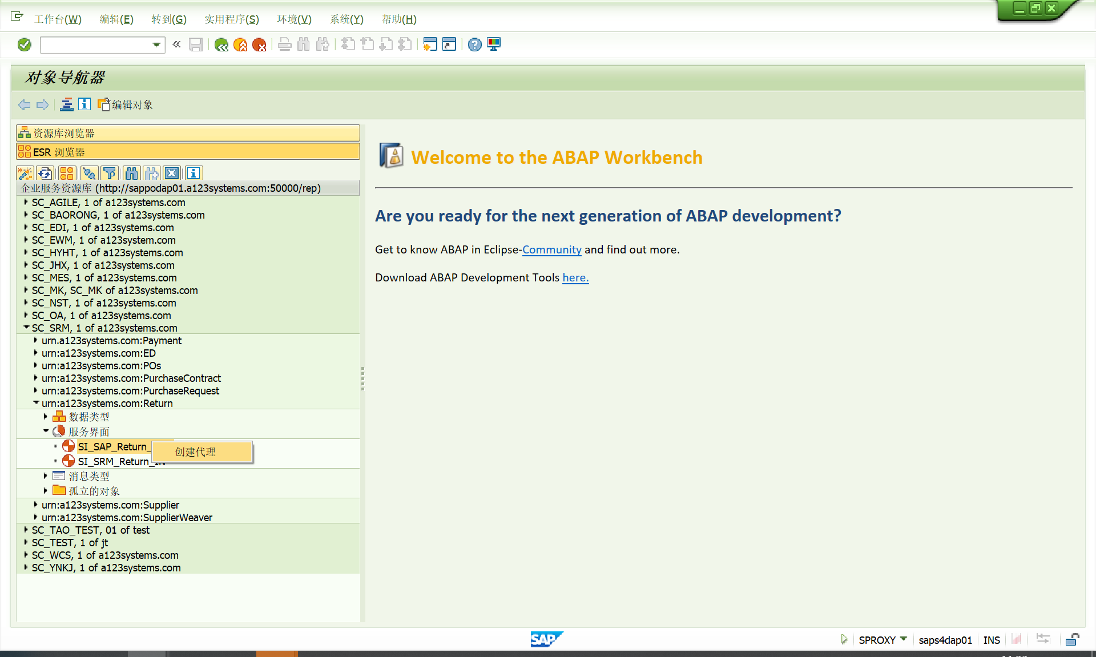Viewport: 1096px width, 657px height.
Task: Collapse the SC_SRM tree node arrow
Action: [x=26, y=328]
